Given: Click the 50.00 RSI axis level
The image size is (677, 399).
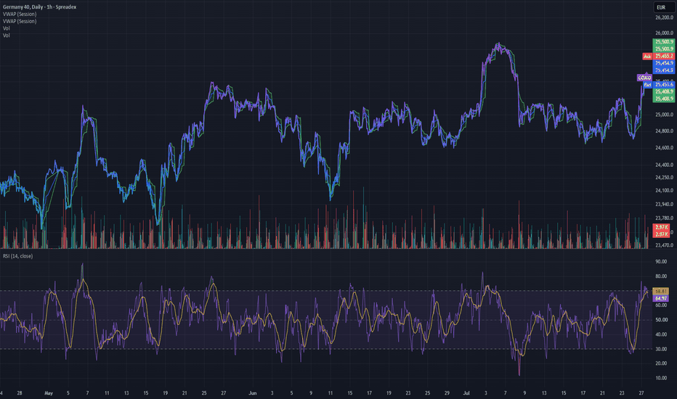Looking at the screenshot, I should click(x=661, y=320).
